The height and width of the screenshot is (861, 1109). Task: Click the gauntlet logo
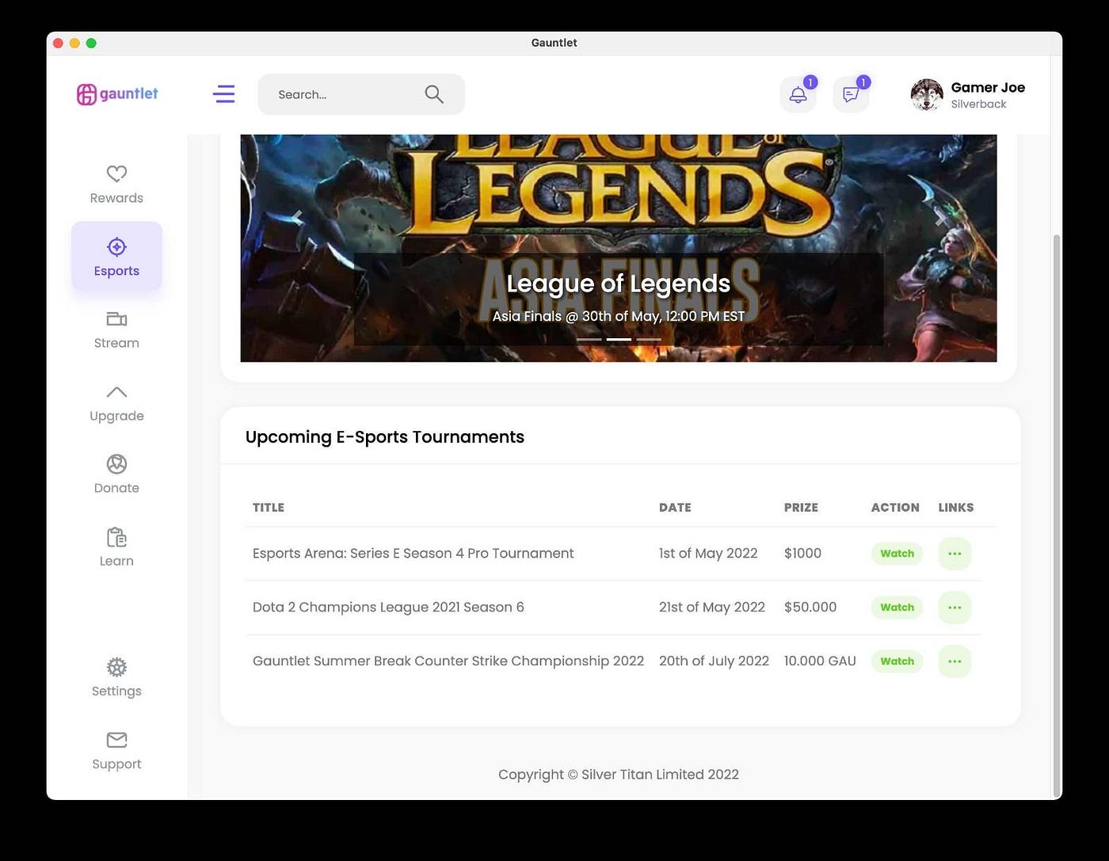117,94
